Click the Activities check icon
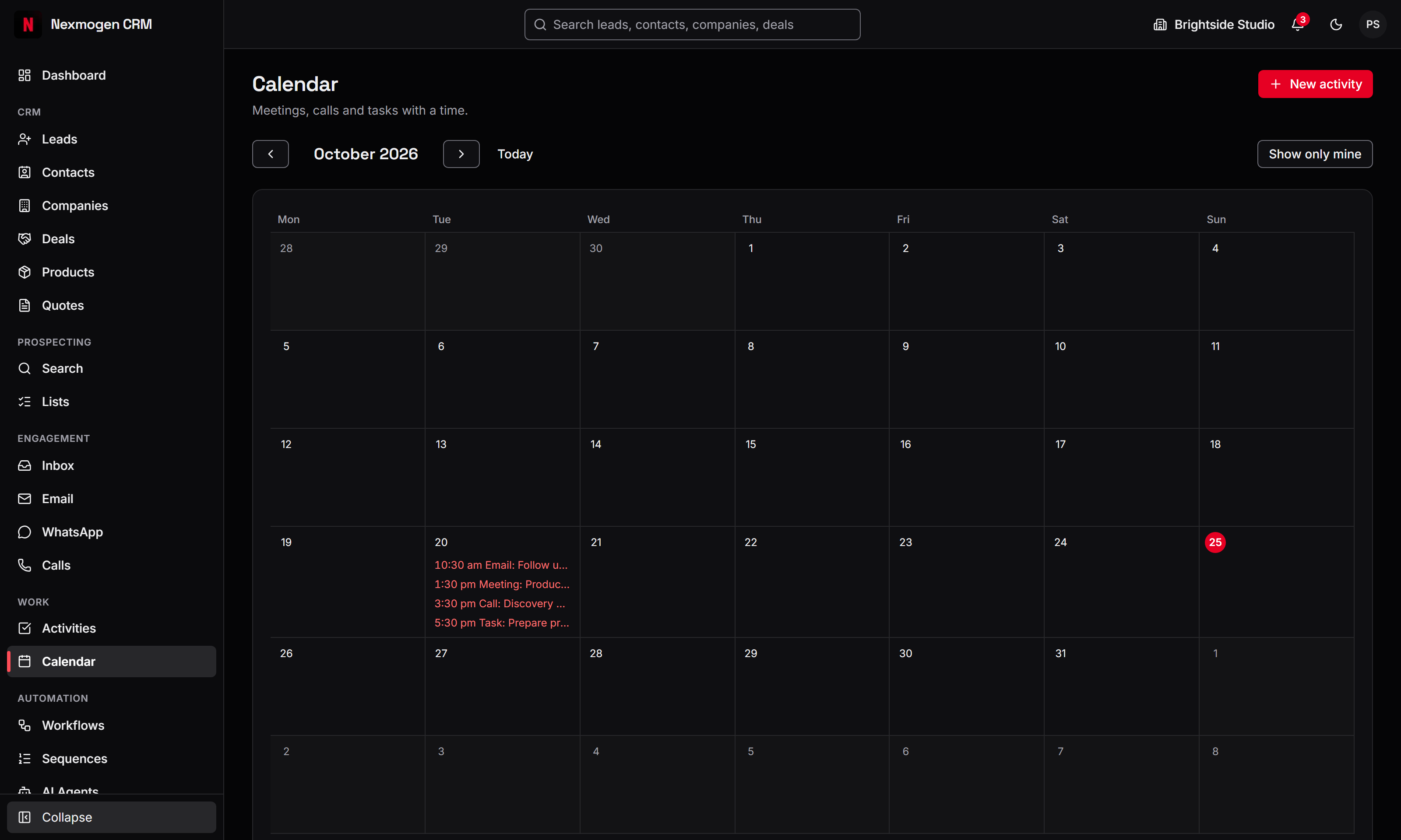Viewport: 1401px width, 840px height. click(25, 628)
